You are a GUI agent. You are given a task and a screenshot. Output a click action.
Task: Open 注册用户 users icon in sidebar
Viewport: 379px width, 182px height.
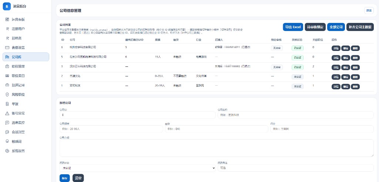(7, 29)
